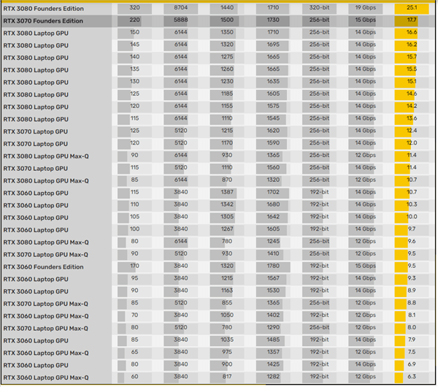This screenshot has width=438, height=387.
Task: Click the yellow 16.6 performance bar
Action: coord(412,33)
